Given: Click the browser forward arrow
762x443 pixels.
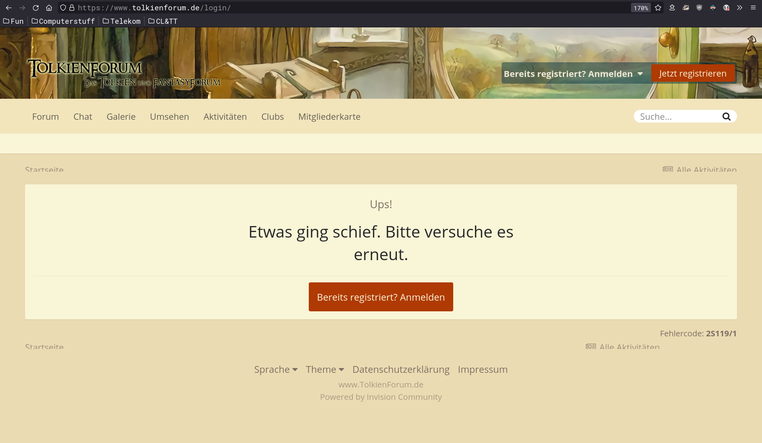Looking at the screenshot, I should click(22, 8).
